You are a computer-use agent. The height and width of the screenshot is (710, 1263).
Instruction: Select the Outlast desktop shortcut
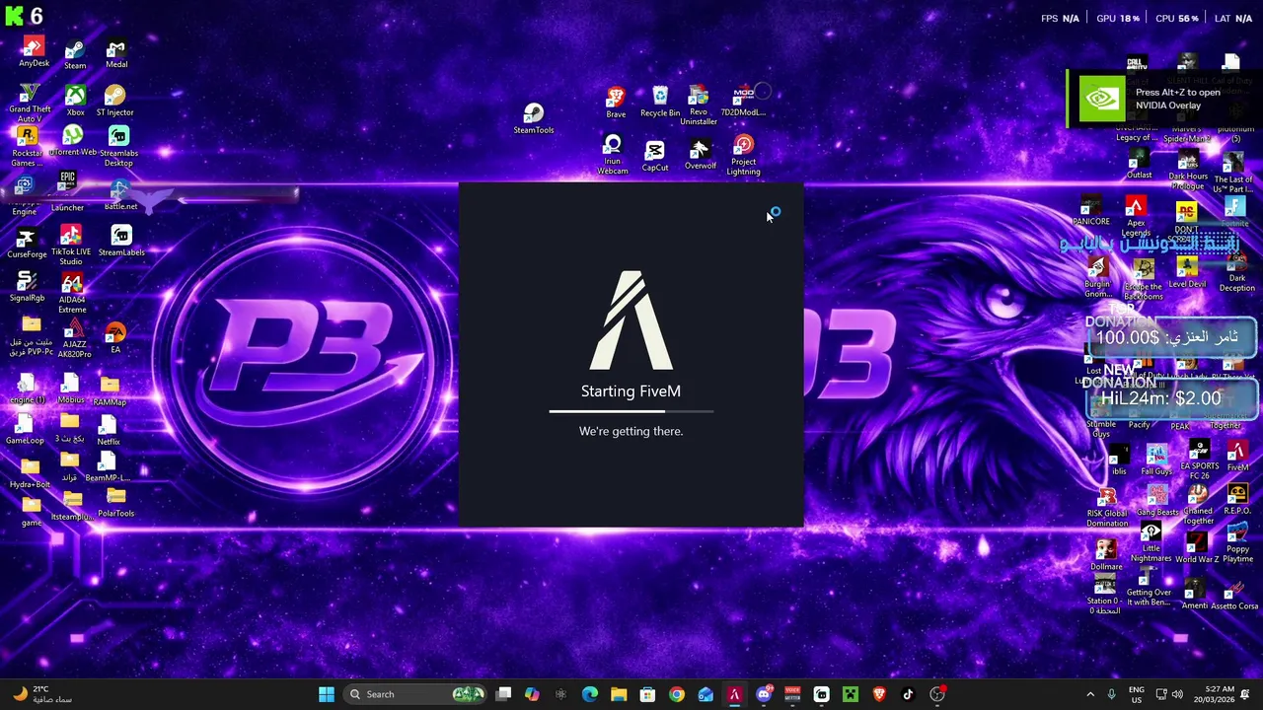click(x=1139, y=165)
